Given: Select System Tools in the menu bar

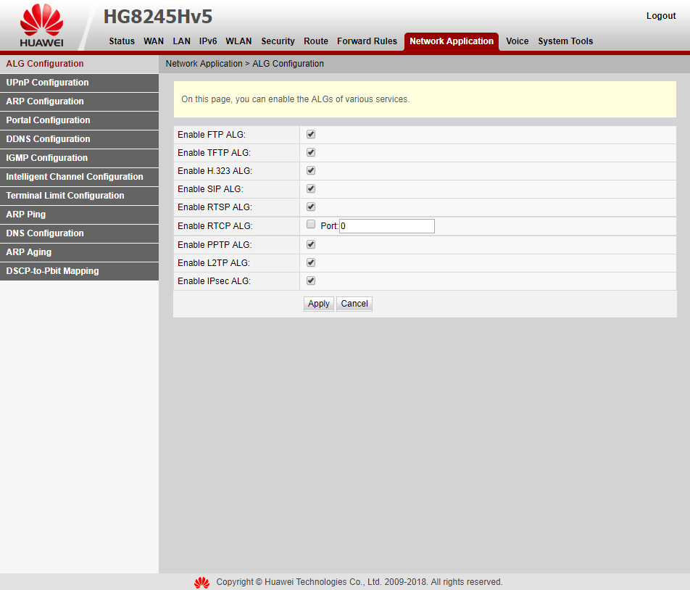Looking at the screenshot, I should (x=565, y=41).
